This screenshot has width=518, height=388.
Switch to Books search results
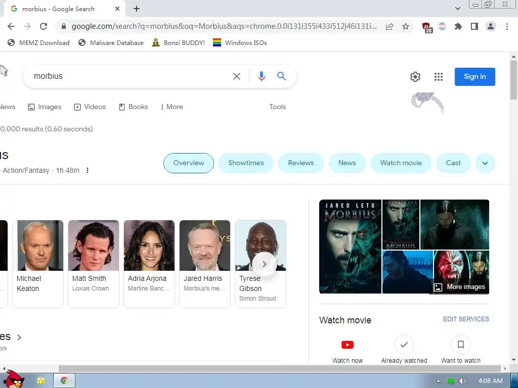pos(134,107)
